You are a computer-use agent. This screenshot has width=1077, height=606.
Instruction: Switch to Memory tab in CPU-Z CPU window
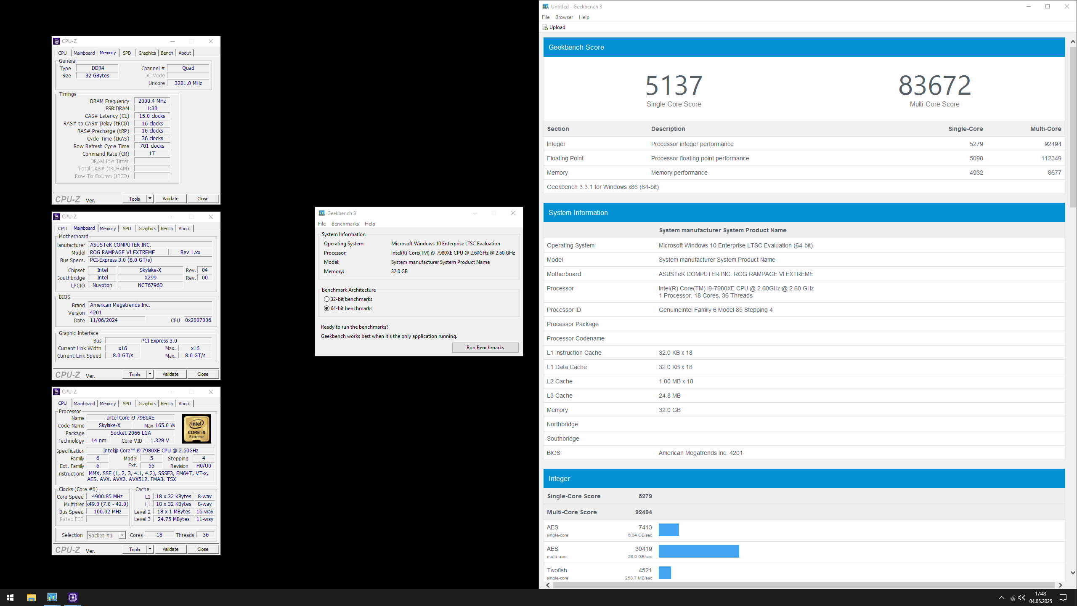pos(108,404)
